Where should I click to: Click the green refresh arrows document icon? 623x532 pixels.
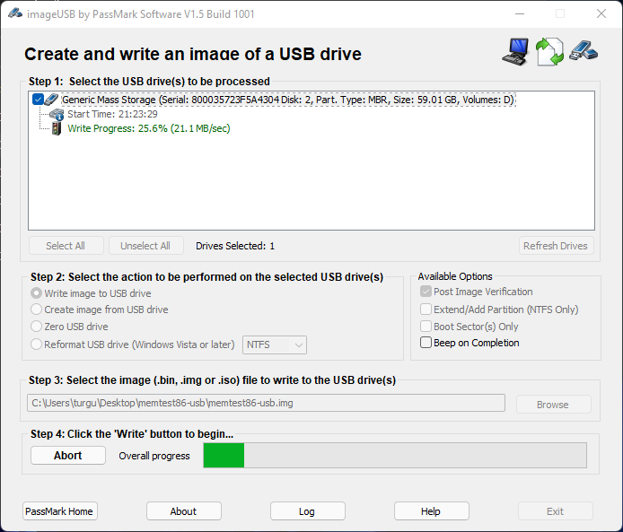click(549, 51)
